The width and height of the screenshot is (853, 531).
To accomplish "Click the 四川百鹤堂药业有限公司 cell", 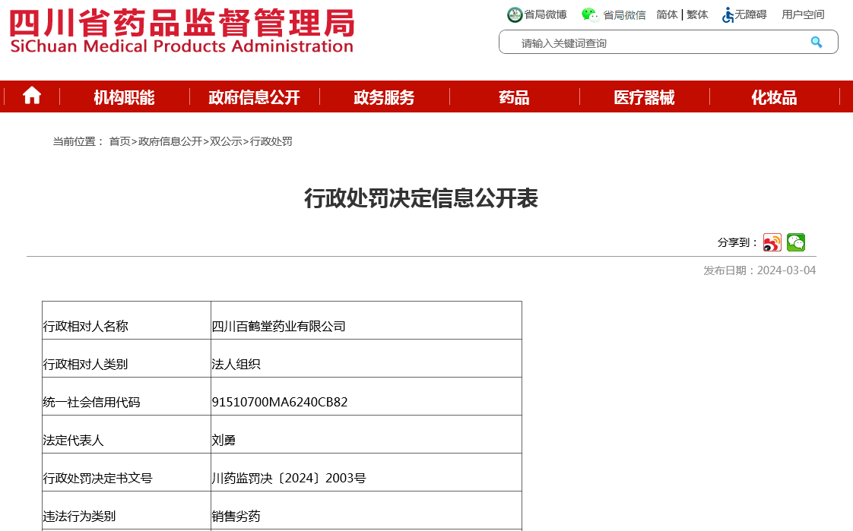I will pos(366,321).
